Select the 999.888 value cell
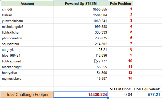 click(x=81, y=27)
